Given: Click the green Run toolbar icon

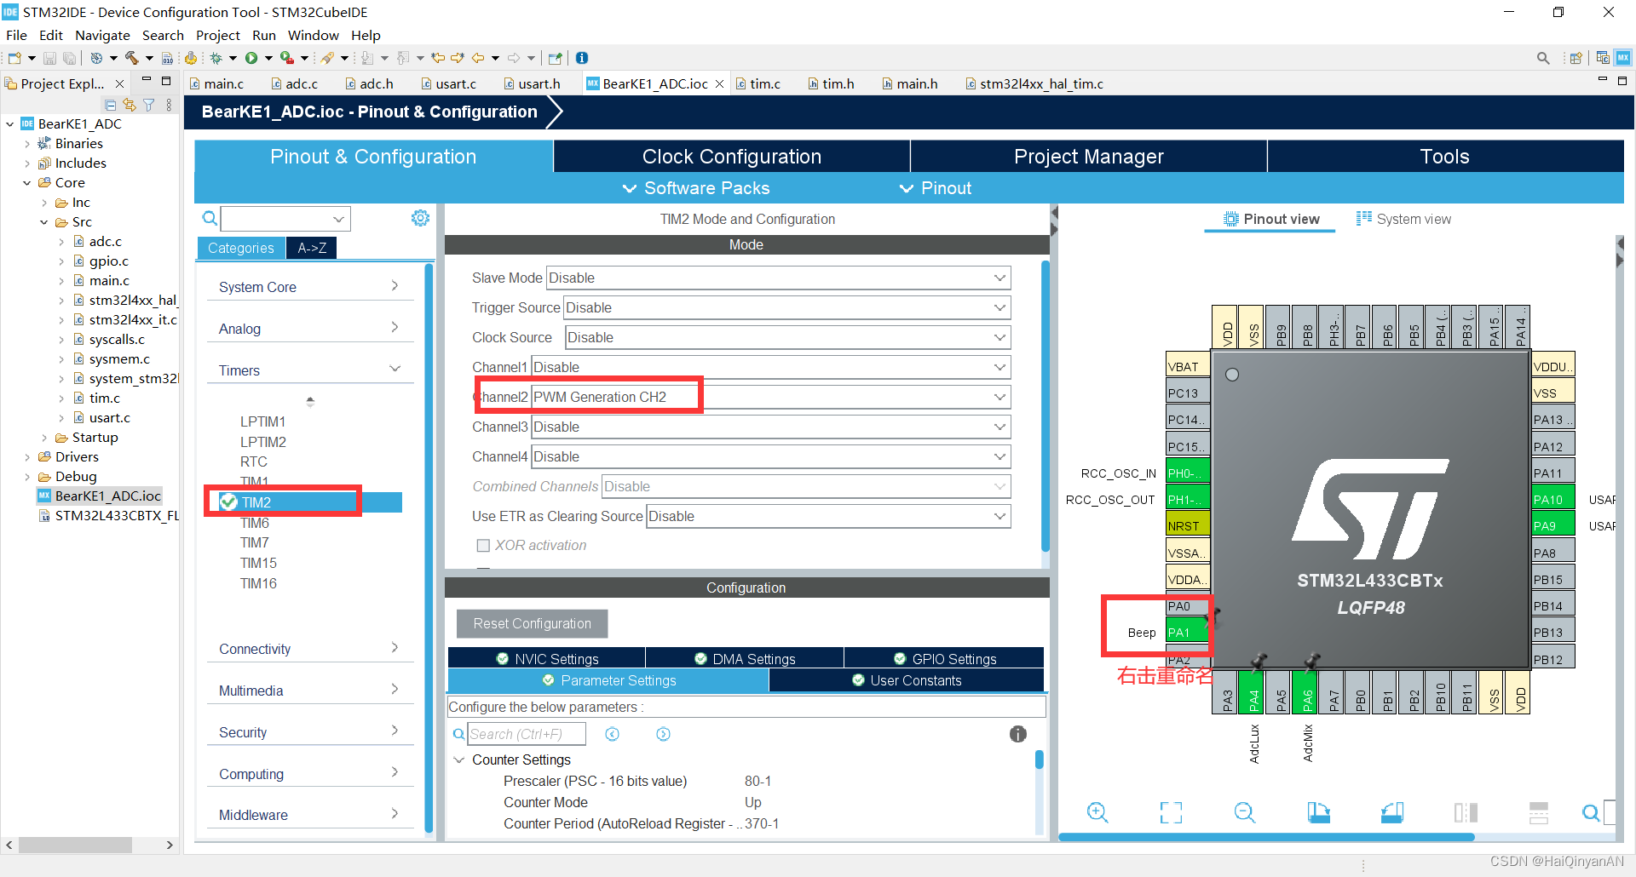Looking at the screenshot, I should 251,58.
